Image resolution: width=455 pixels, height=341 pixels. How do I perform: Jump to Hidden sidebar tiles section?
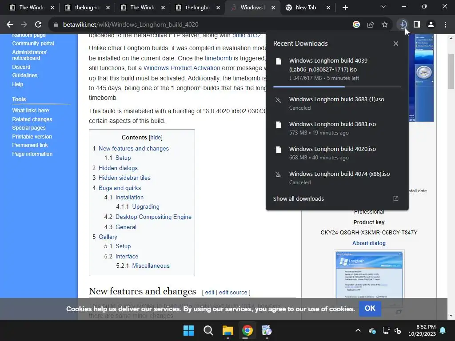124,178
